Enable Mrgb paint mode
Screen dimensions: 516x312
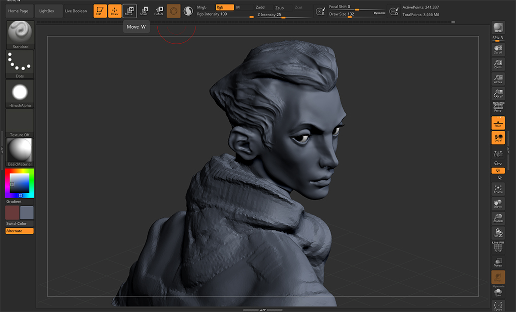pos(205,7)
